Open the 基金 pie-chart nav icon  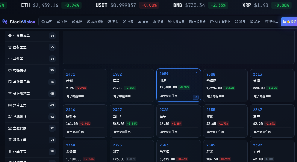point(109,22)
